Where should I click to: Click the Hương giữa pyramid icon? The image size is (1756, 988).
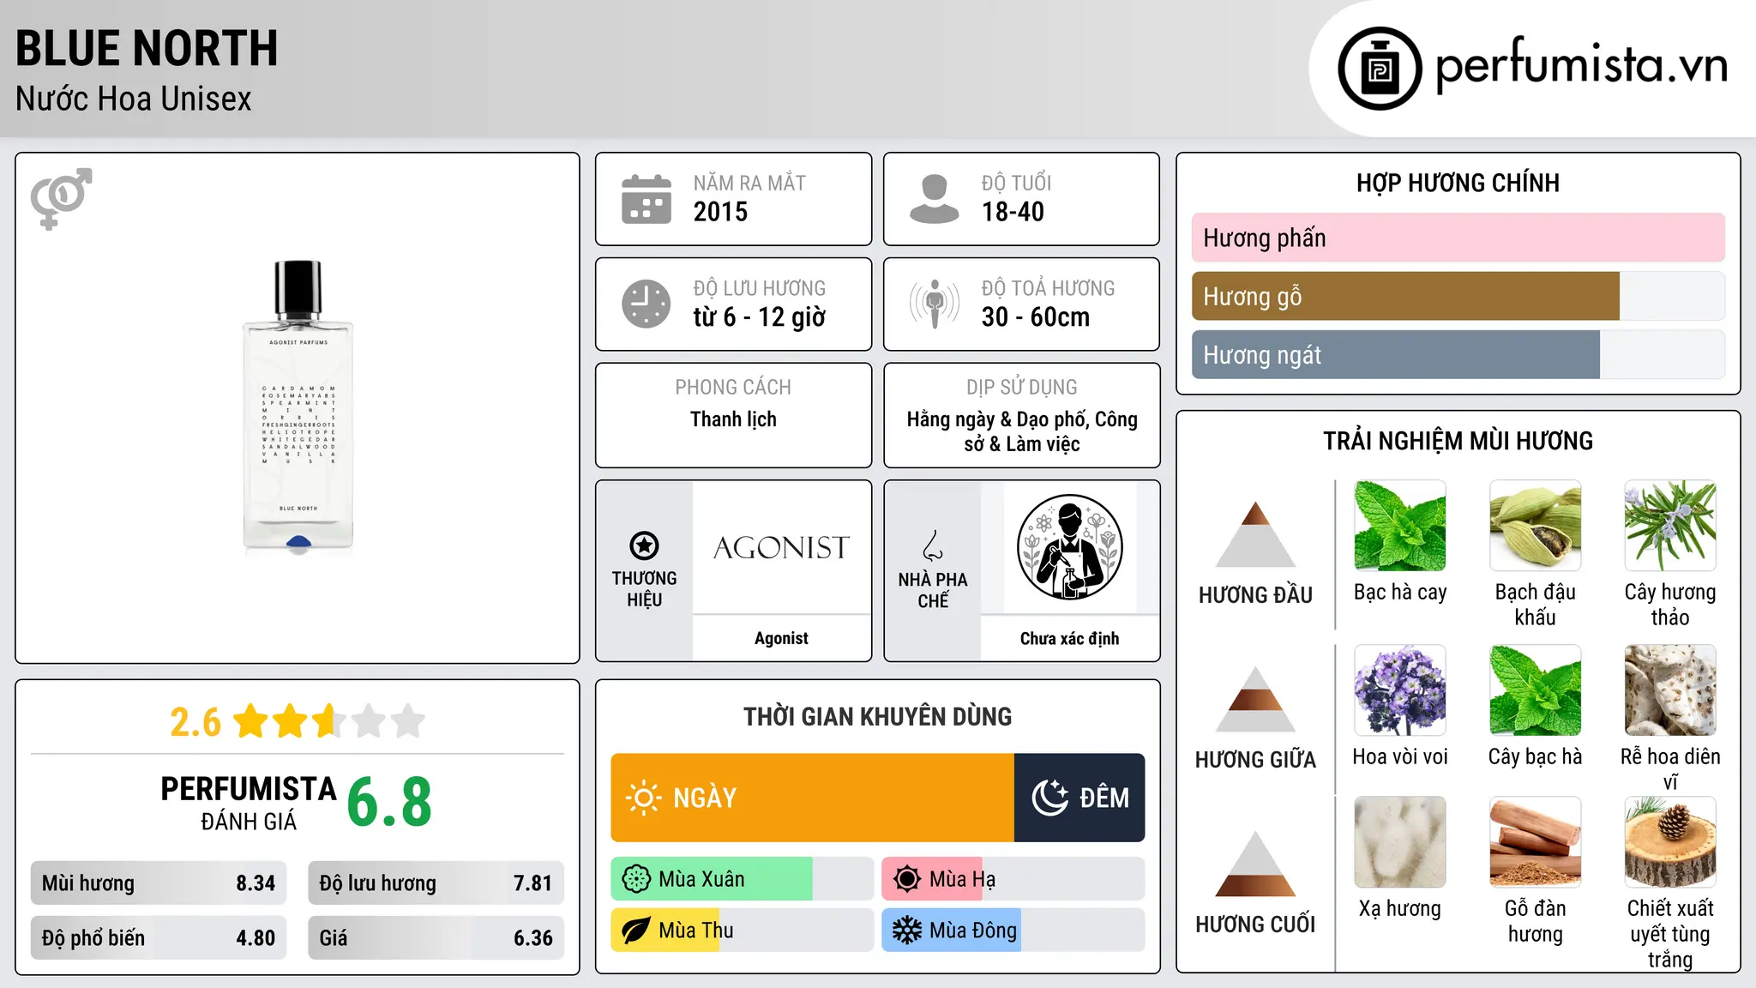(x=1255, y=699)
